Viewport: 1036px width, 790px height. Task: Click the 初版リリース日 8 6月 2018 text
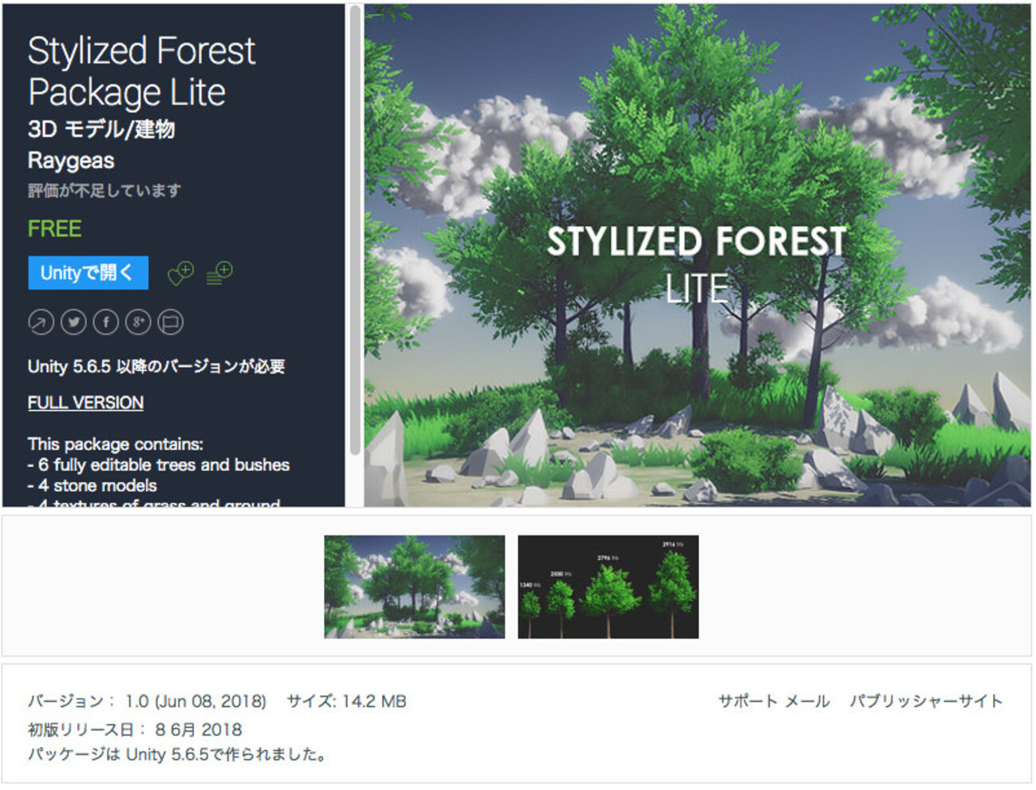tap(135, 729)
